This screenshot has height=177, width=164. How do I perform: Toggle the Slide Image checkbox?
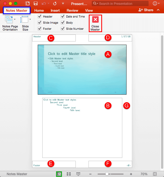[40, 23]
